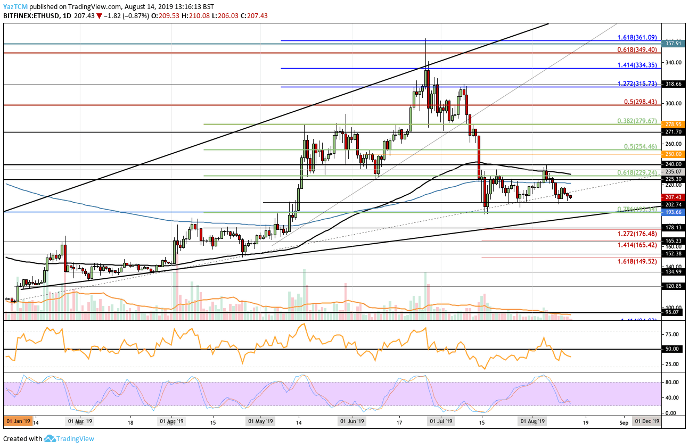Click the 1.272(176.48) downside extension label
This screenshot has width=689, height=448.
[x=638, y=233]
